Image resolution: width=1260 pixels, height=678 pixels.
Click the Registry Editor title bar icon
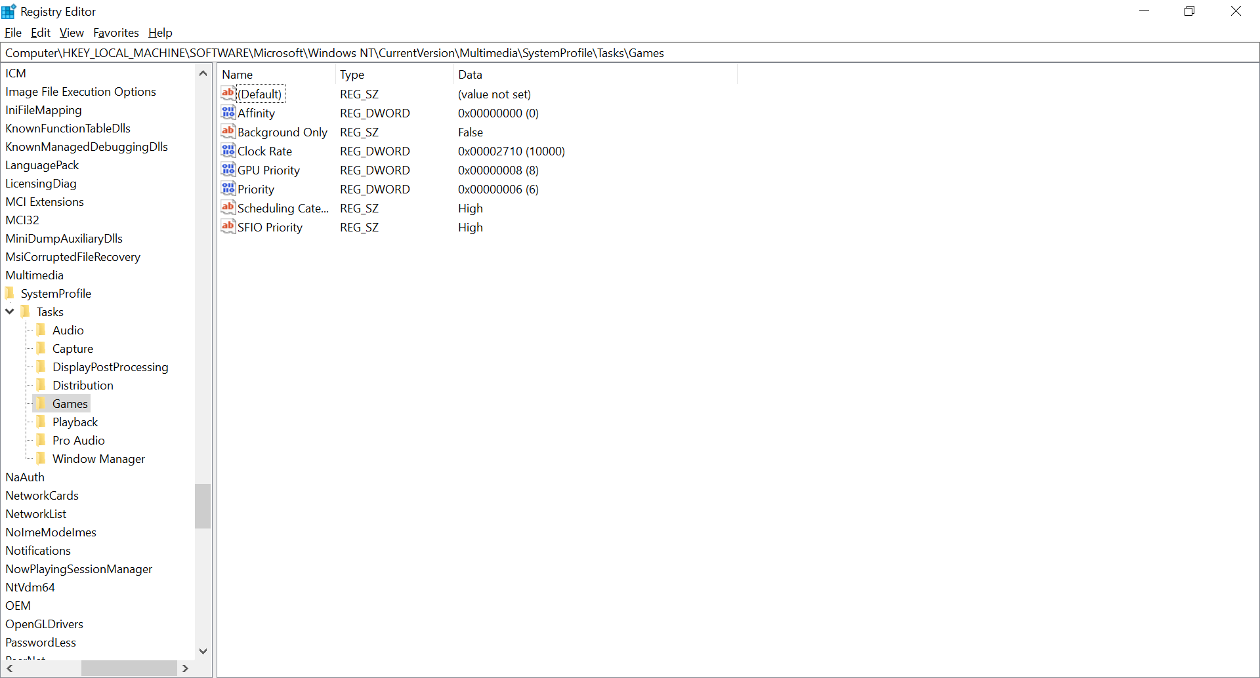(x=9, y=10)
